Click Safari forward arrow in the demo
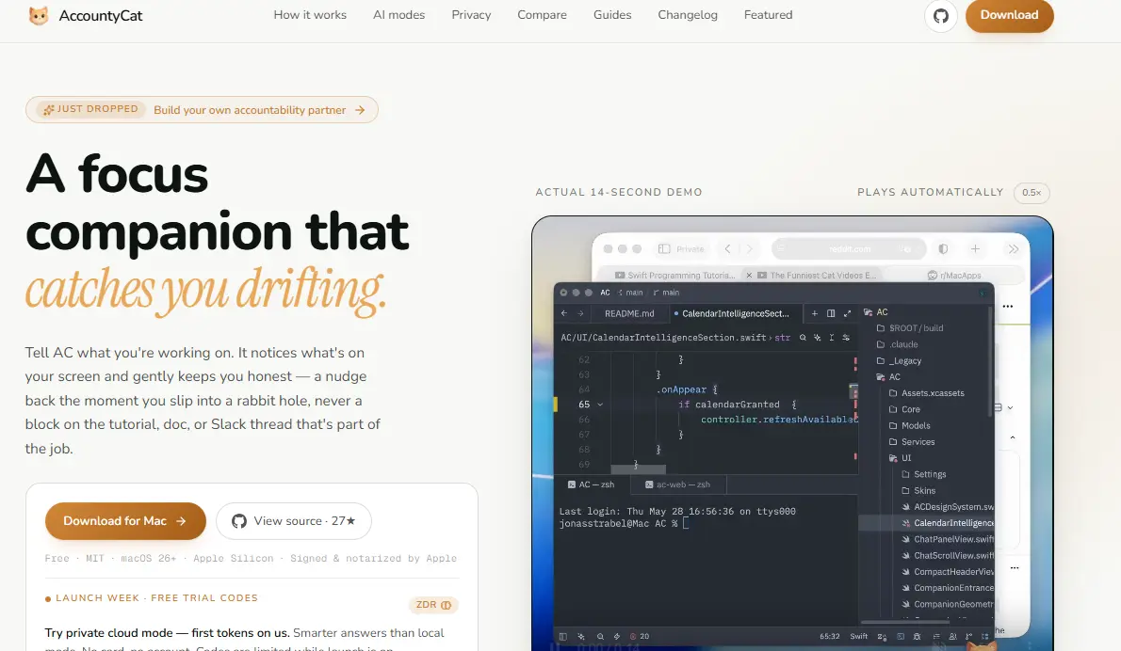The image size is (1121, 651). (749, 248)
